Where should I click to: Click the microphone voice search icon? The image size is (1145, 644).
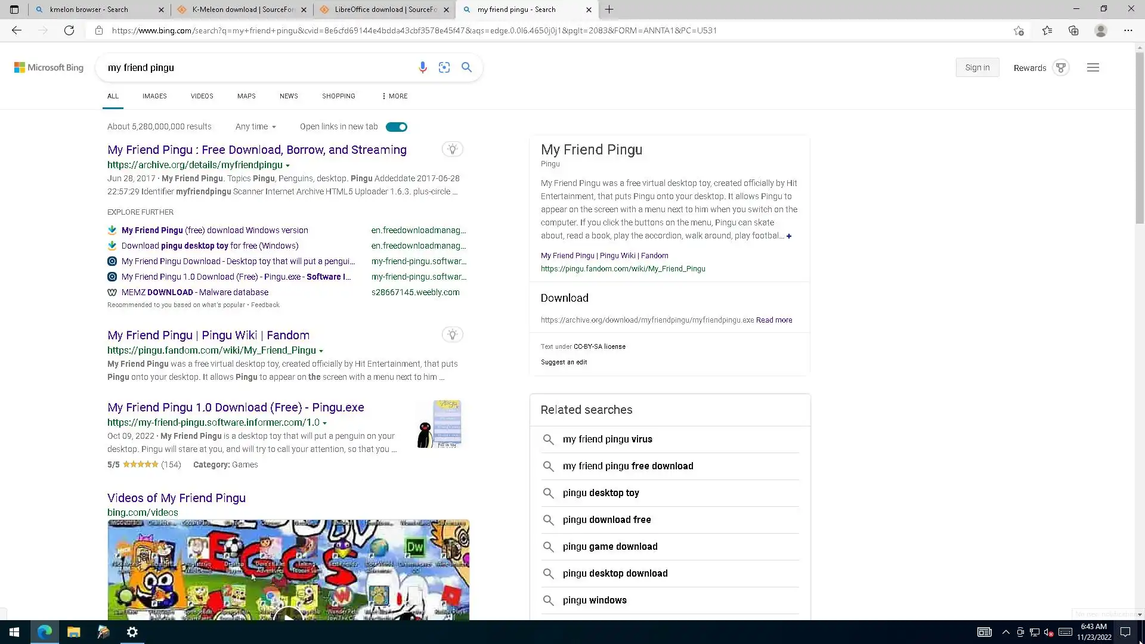[x=422, y=67]
